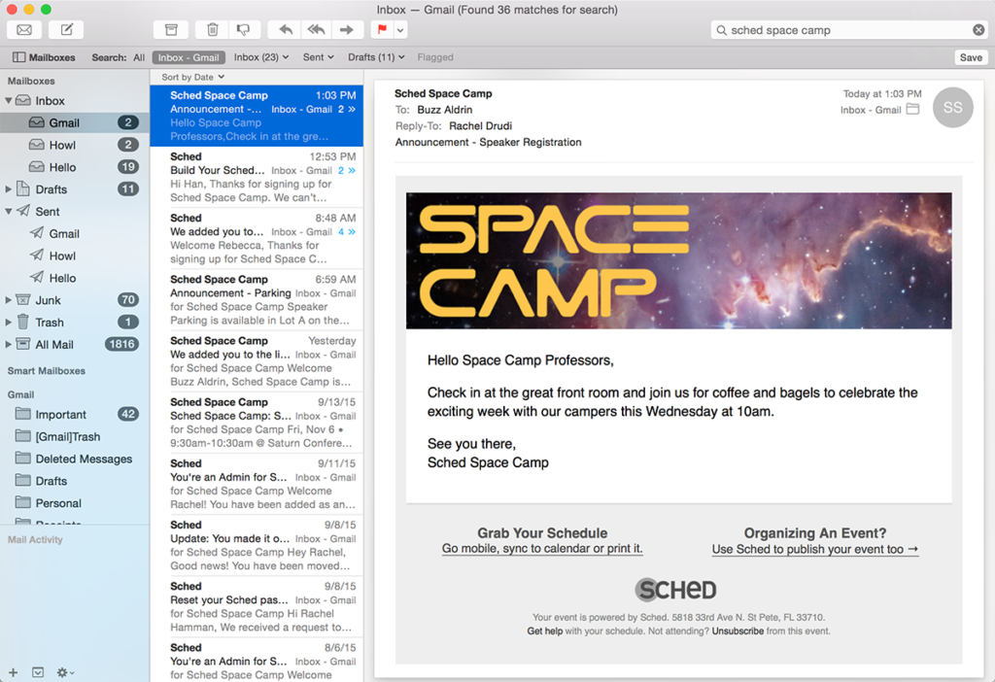Clear the search field with X icon

[x=978, y=30]
